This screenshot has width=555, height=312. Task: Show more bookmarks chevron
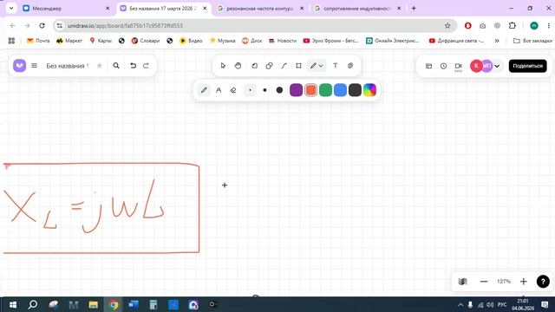click(497, 41)
